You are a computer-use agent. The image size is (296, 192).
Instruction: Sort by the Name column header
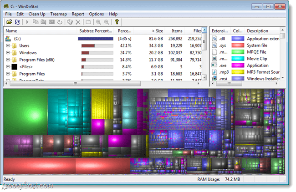click(x=40, y=31)
